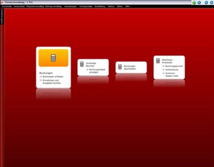This screenshot has height=167, width=214.
Task: Open the Vereinsdaten menu
Action: 19,6
